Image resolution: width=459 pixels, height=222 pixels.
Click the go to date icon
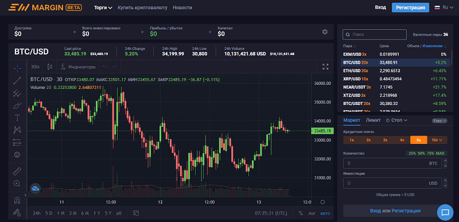click(136, 213)
